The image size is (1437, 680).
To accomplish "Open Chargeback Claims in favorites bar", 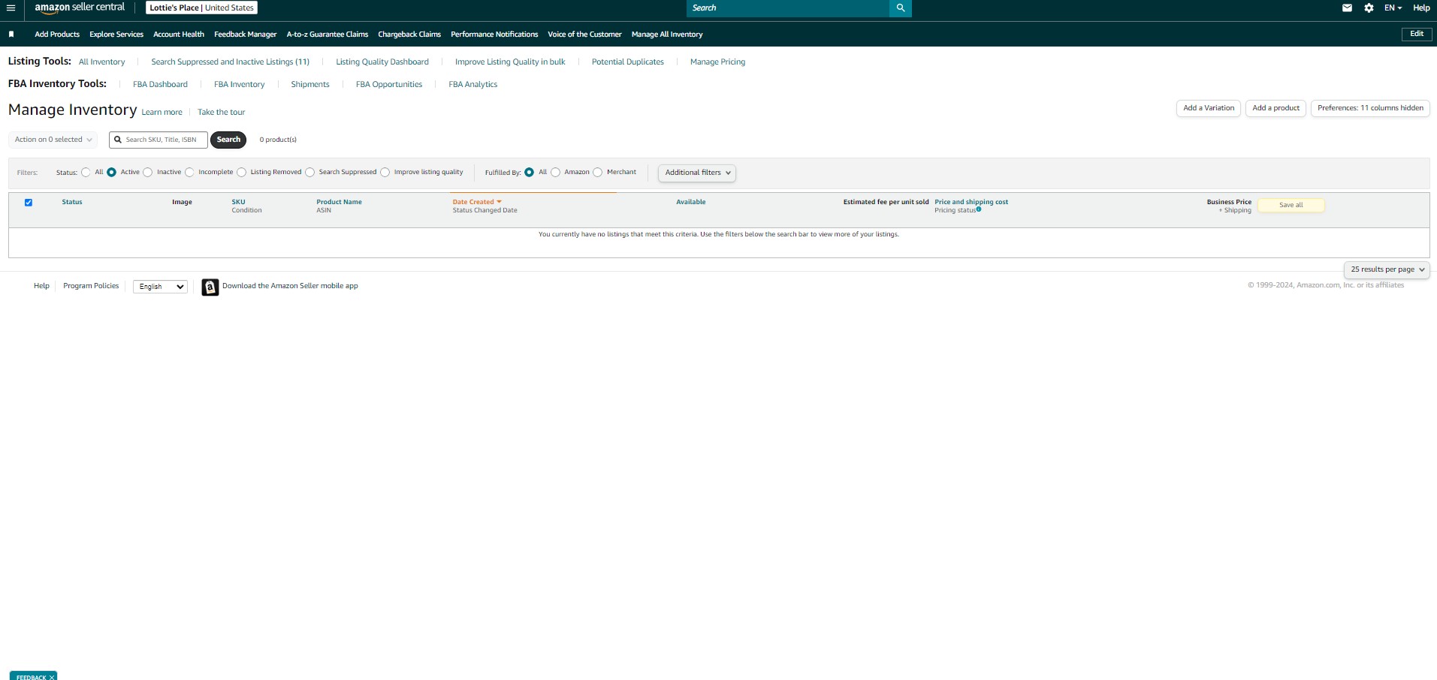I will pos(409,35).
